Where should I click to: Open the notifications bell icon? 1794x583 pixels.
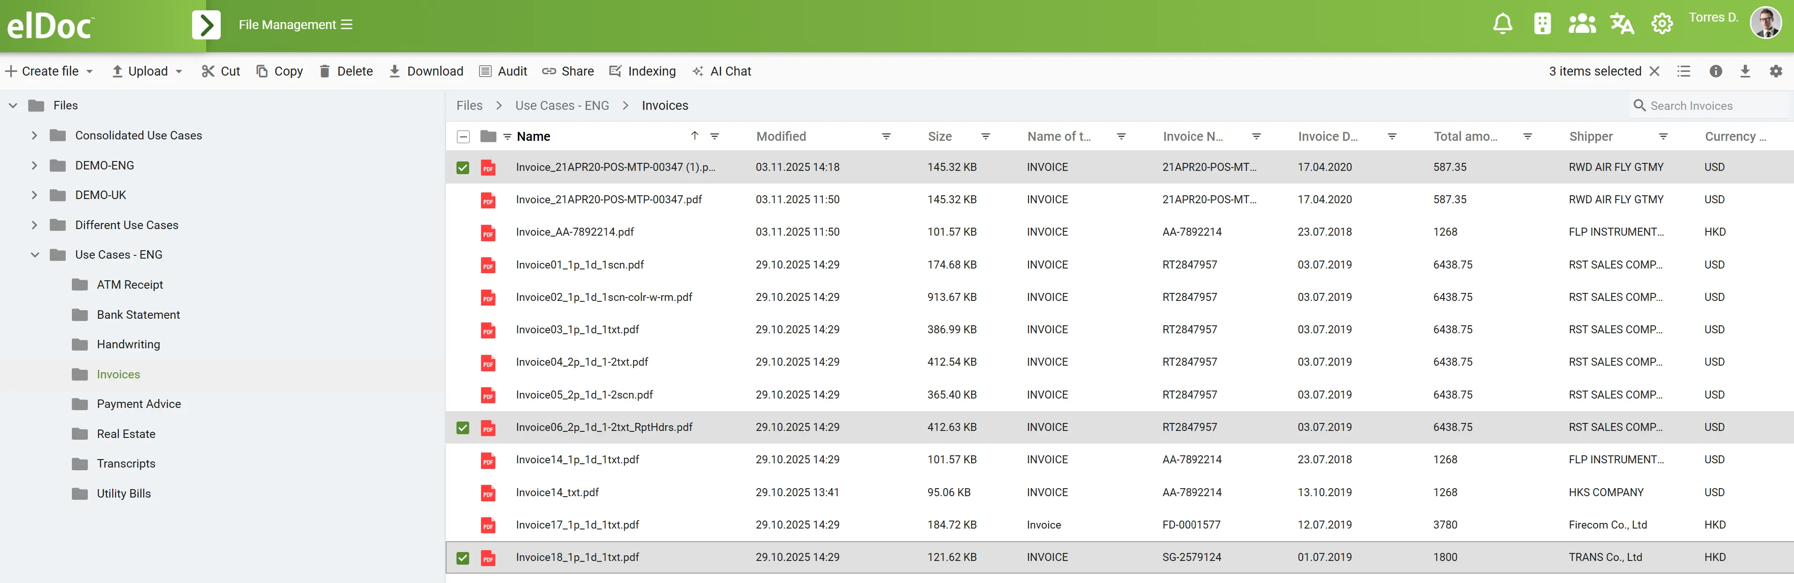(x=1502, y=24)
